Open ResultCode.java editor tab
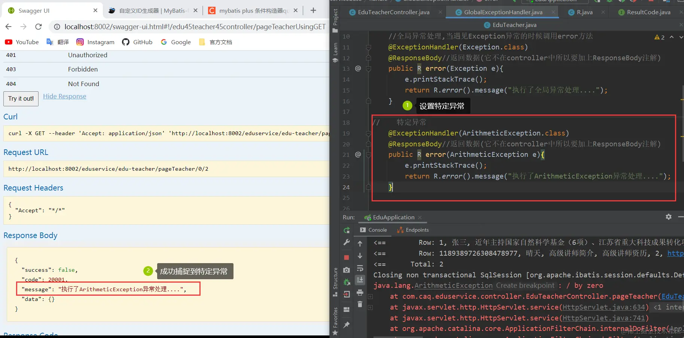 click(x=648, y=12)
